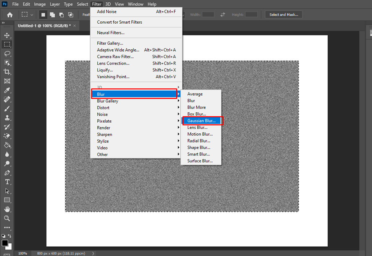Image resolution: width=372 pixels, height=256 pixels.
Task: Select the Move tool
Action: click(x=7, y=36)
